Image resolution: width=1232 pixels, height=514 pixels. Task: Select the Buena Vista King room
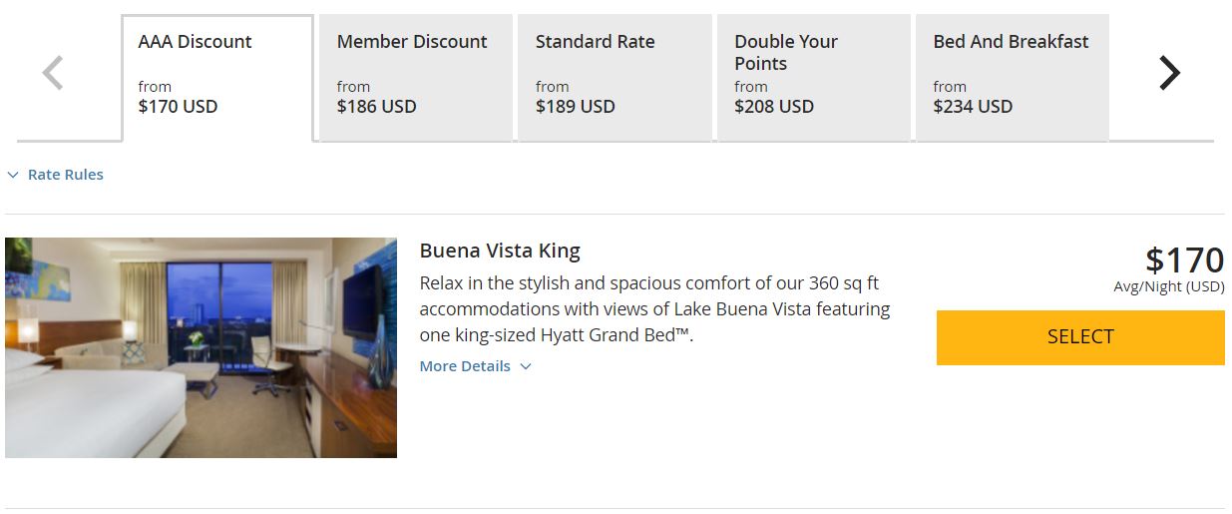coord(1080,337)
